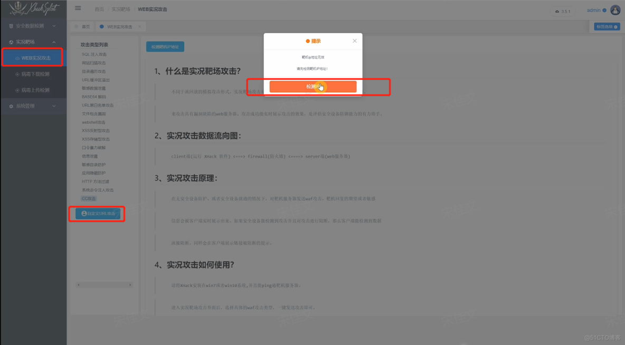Image resolution: width=625 pixels, height=345 pixels.
Task: Click the 实况靶场 globe icon
Action: click(11, 42)
